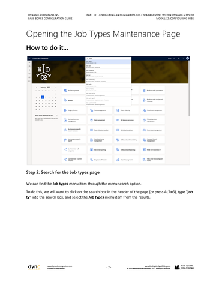Open Employee self service tile
The height and width of the screenshot is (288, 222).
pos(100,160)
